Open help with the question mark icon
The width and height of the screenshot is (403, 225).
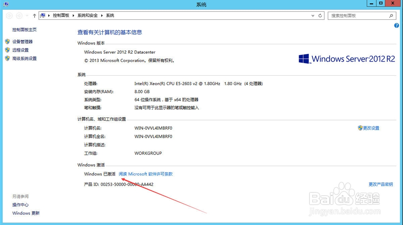(397, 25)
